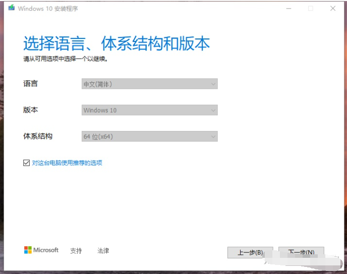Proceed with the 下一步(N) button
The height and width of the screenshot is (274, 347).
(301, 252)
